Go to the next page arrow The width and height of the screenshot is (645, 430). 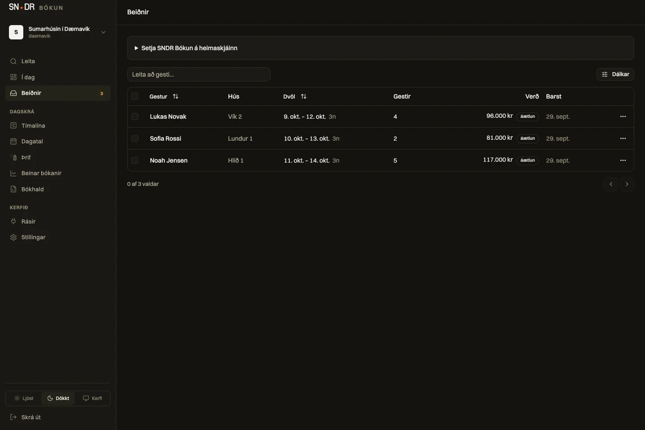pos(627,184)
